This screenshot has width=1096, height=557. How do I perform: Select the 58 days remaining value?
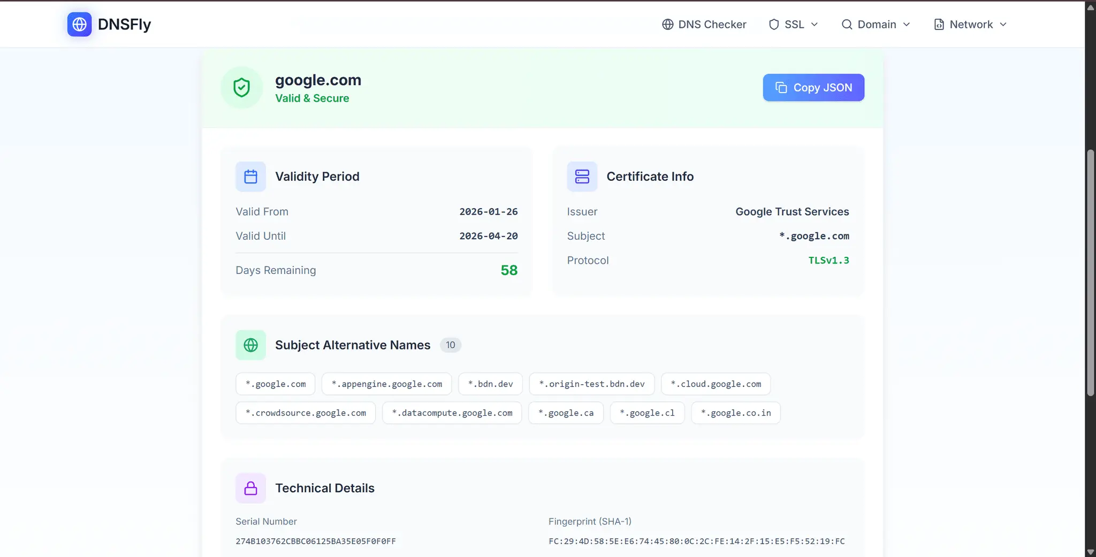509,270
